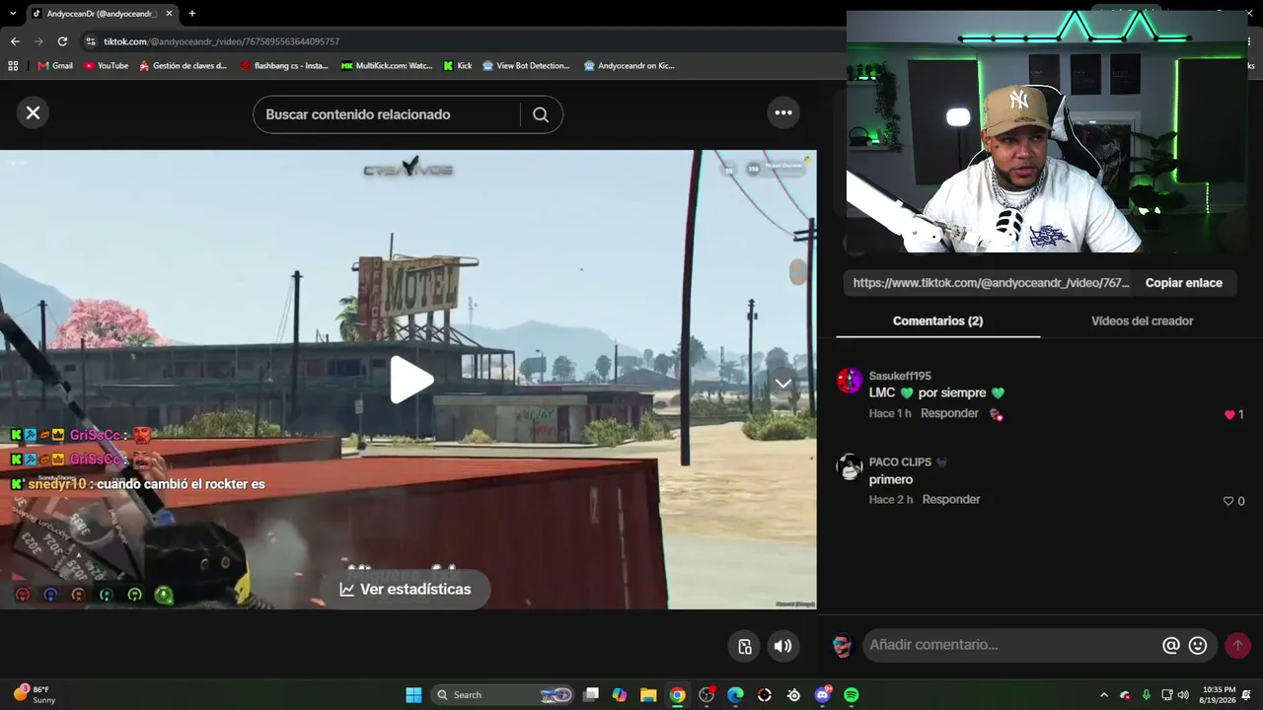
Task: Insert a mention with the @ icon
Action: pos(1171,645)
